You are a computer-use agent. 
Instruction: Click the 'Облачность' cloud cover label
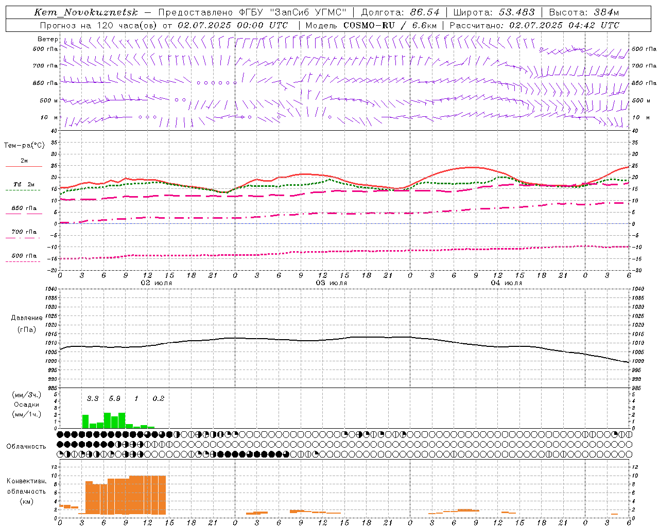(x=26, y=446)
